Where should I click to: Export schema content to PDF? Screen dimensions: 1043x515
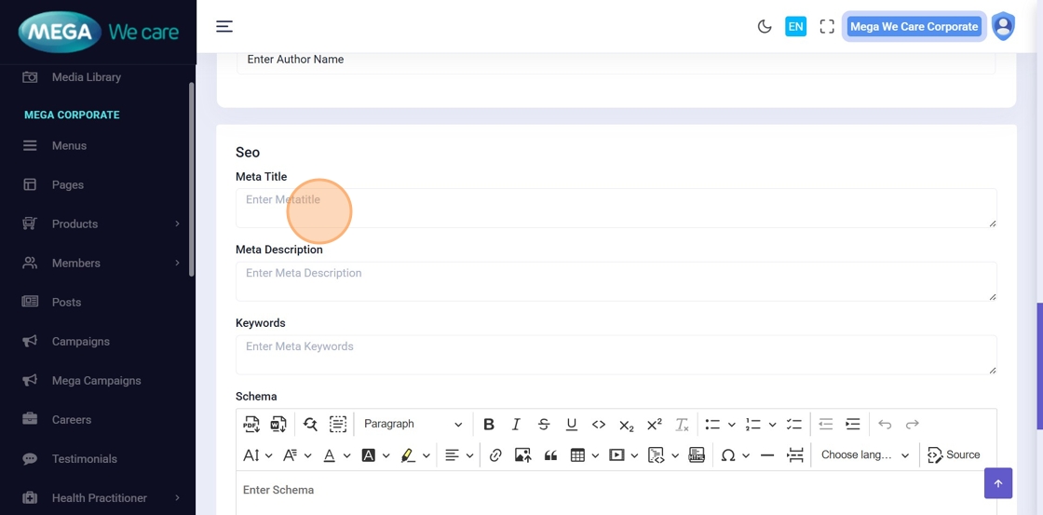coord(251,425)
